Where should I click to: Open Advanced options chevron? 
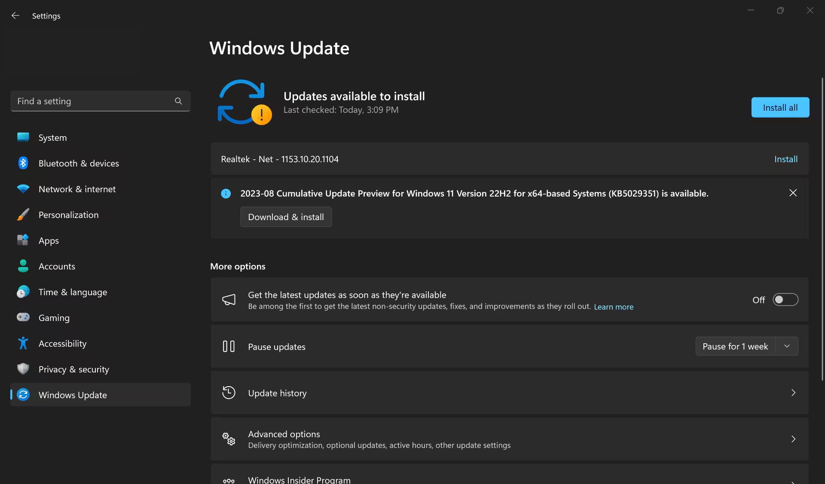coord(793,439)
